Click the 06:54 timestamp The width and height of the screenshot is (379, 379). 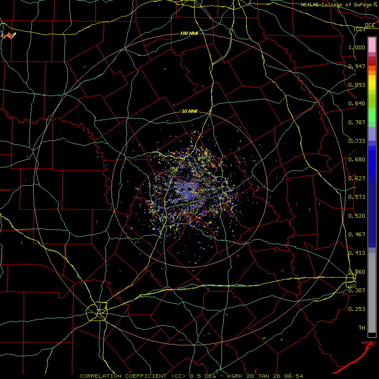294,376
